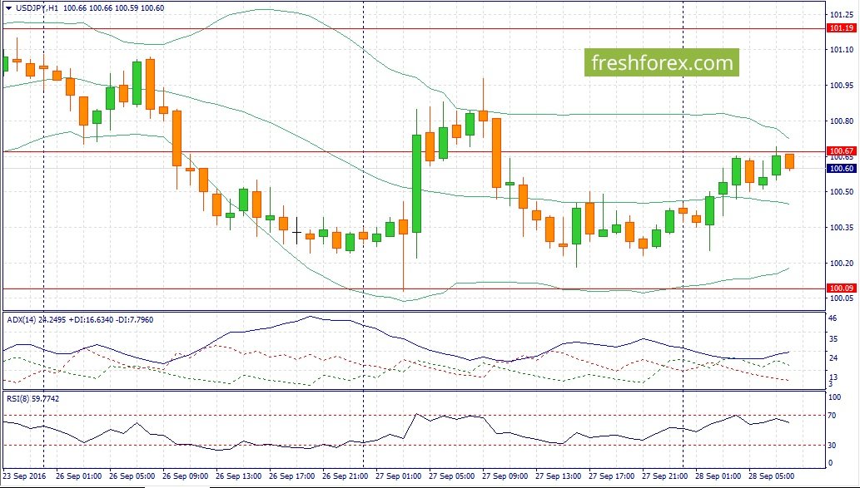Click the 28 Sep 01:00 time label
The image size is (860, 488).
click(718, 476)
